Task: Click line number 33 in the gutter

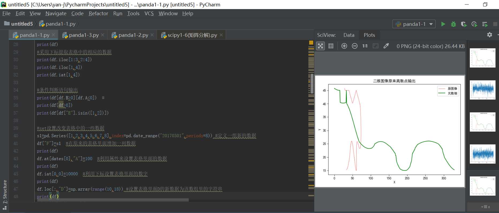Action: [16, 82]
